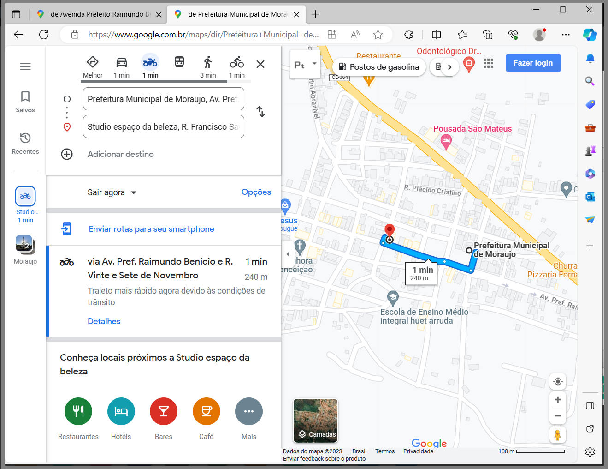Open the Termos link
The width and height of the screenshot is (608, 469).
[x=385, y=451]
